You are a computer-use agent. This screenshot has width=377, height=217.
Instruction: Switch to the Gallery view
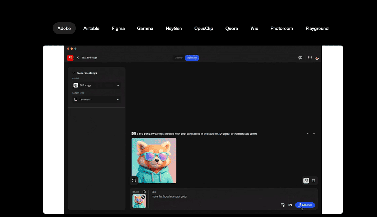point(178,57)
